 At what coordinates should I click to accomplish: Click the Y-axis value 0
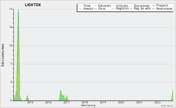click(11, 100)
